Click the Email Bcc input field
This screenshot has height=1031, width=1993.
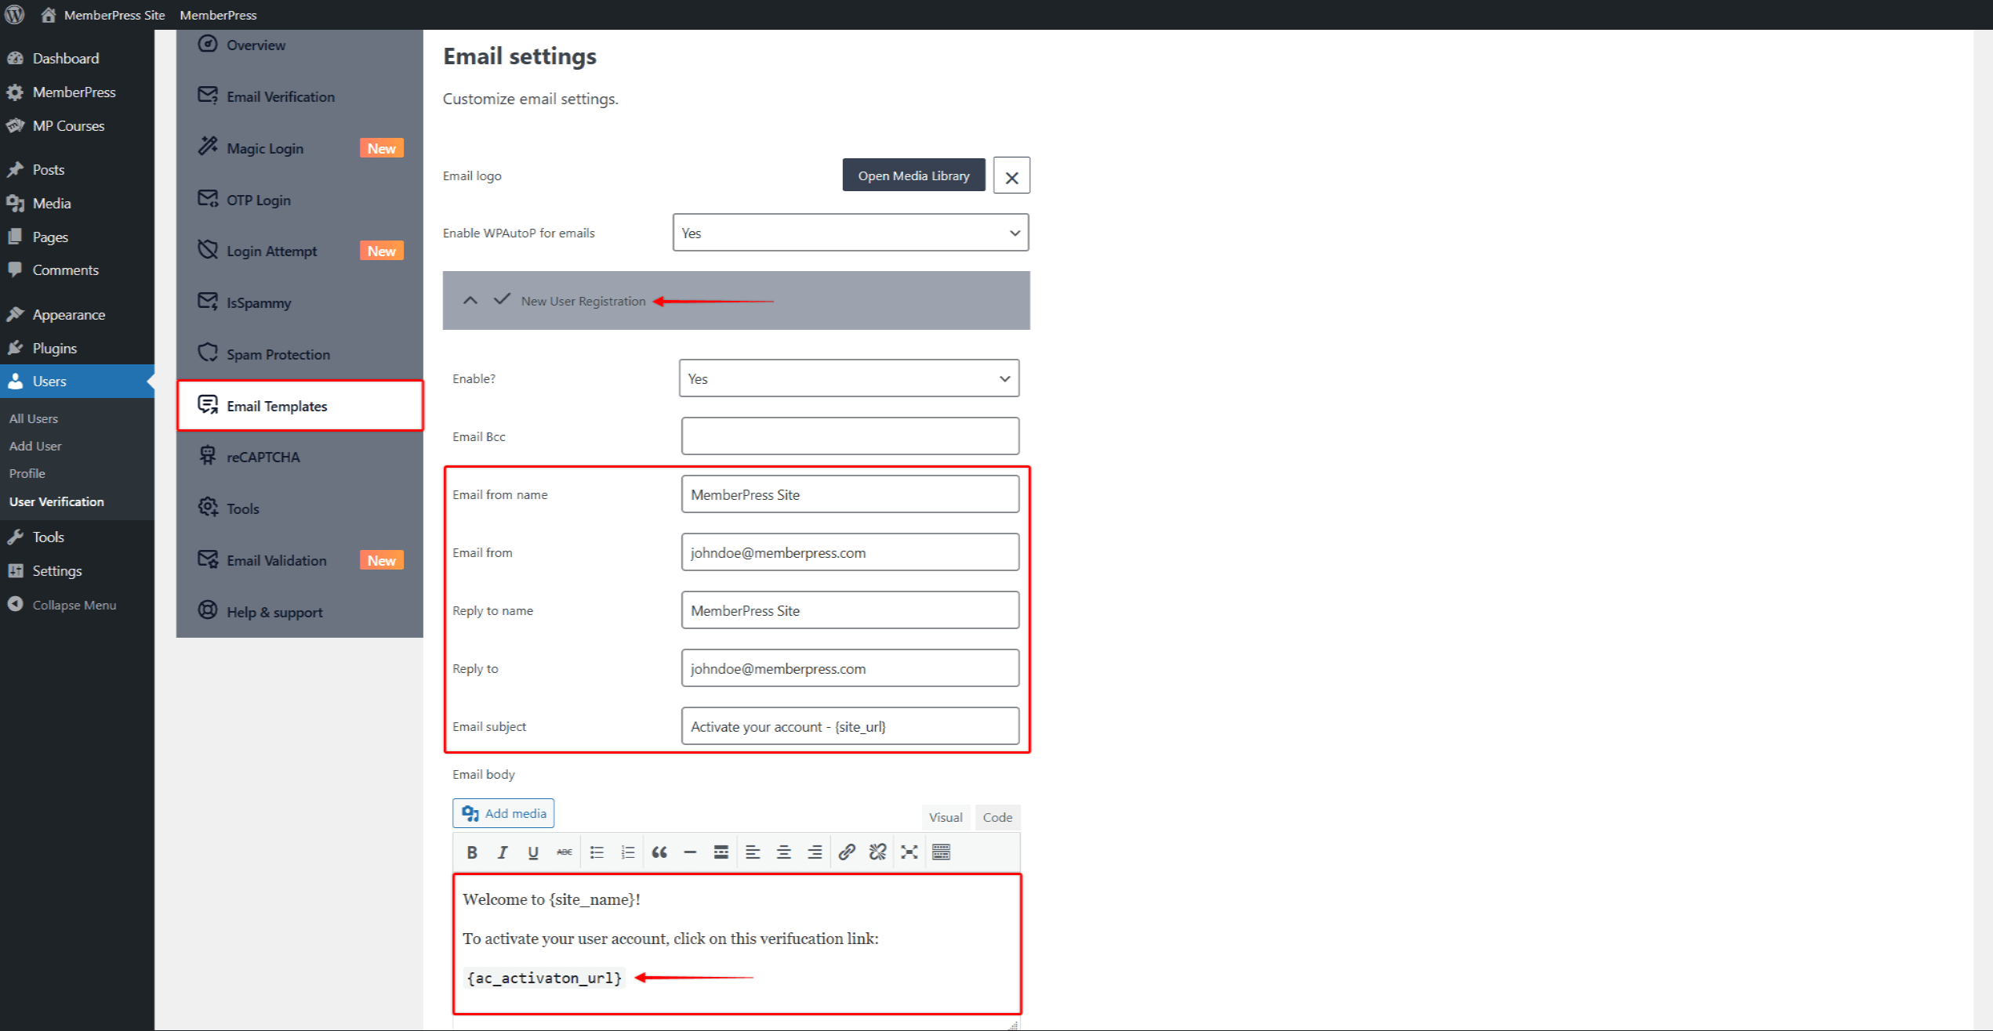coord(850,436)
